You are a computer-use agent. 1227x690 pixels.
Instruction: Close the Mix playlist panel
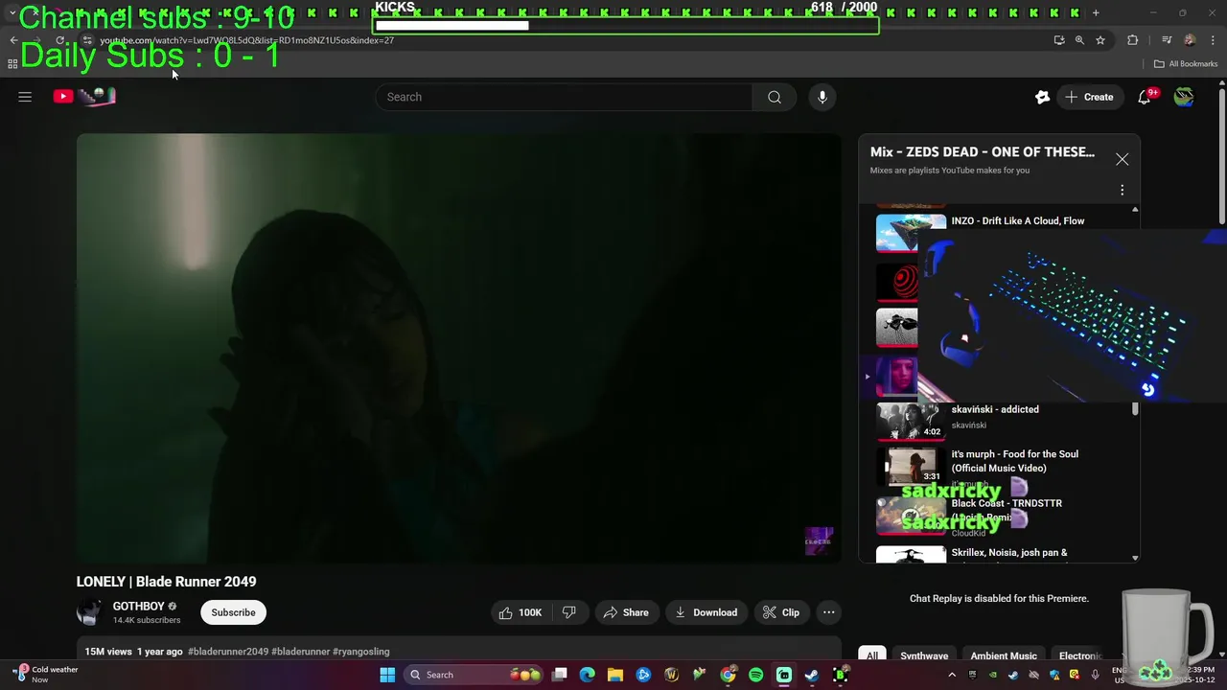1122,159
